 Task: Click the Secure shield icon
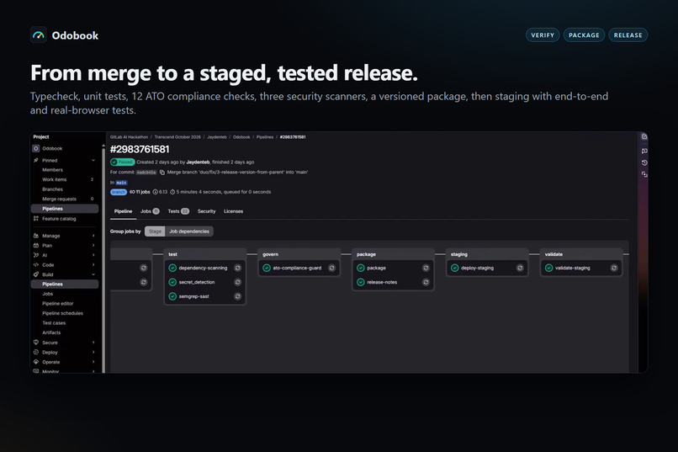[x=36, y=342]
